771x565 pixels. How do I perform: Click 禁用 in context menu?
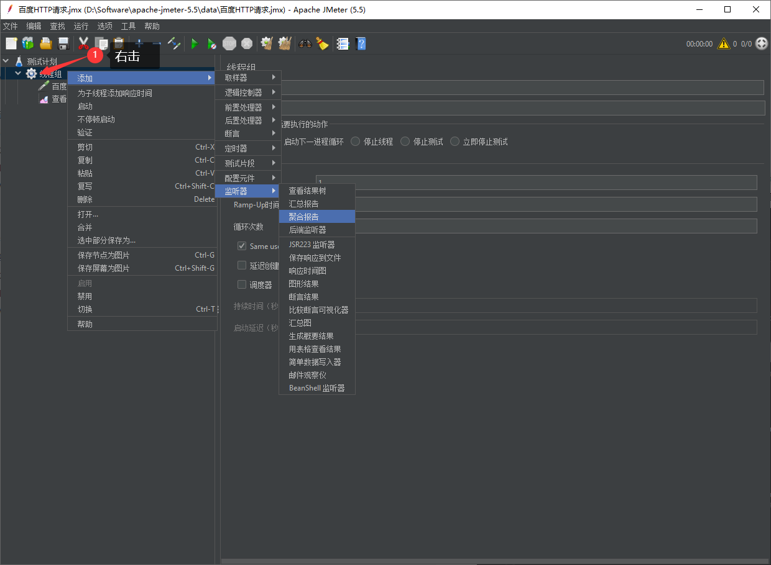[x=142, y=296]
